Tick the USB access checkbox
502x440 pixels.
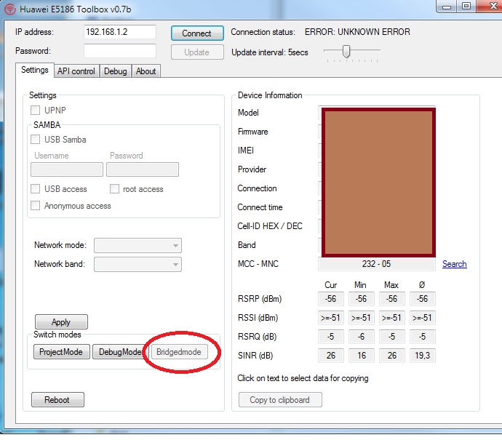tap(35, 189)
